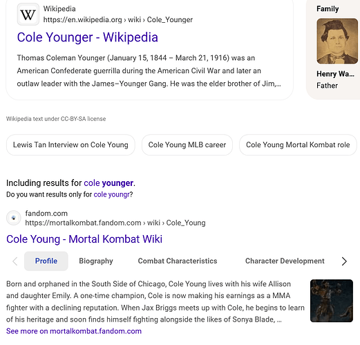Switch to the Biography tab
Viewport: 360px width, 345px height.
(96, 261)
